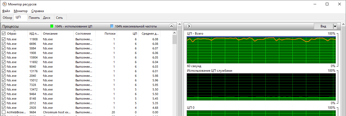Open the Сеть tab
Viewport: 346px width, 116px height.
(59, 18)
